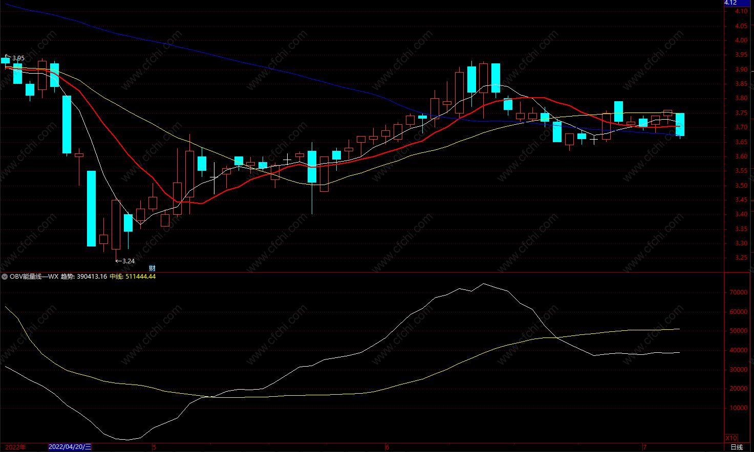Click the 70000 OBV axis label
This screenshot has width=754, height=452.
(x=738, y=292)
